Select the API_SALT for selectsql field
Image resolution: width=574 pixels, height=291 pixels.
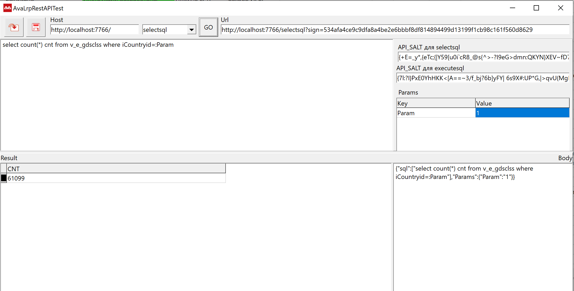point(483,57)
